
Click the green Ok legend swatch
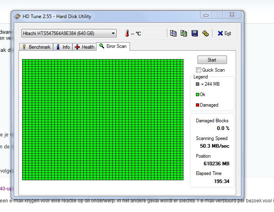[x=198, y=95]
